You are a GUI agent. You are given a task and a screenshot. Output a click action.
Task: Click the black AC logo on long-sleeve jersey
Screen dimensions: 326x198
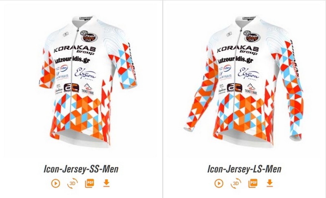234,88
